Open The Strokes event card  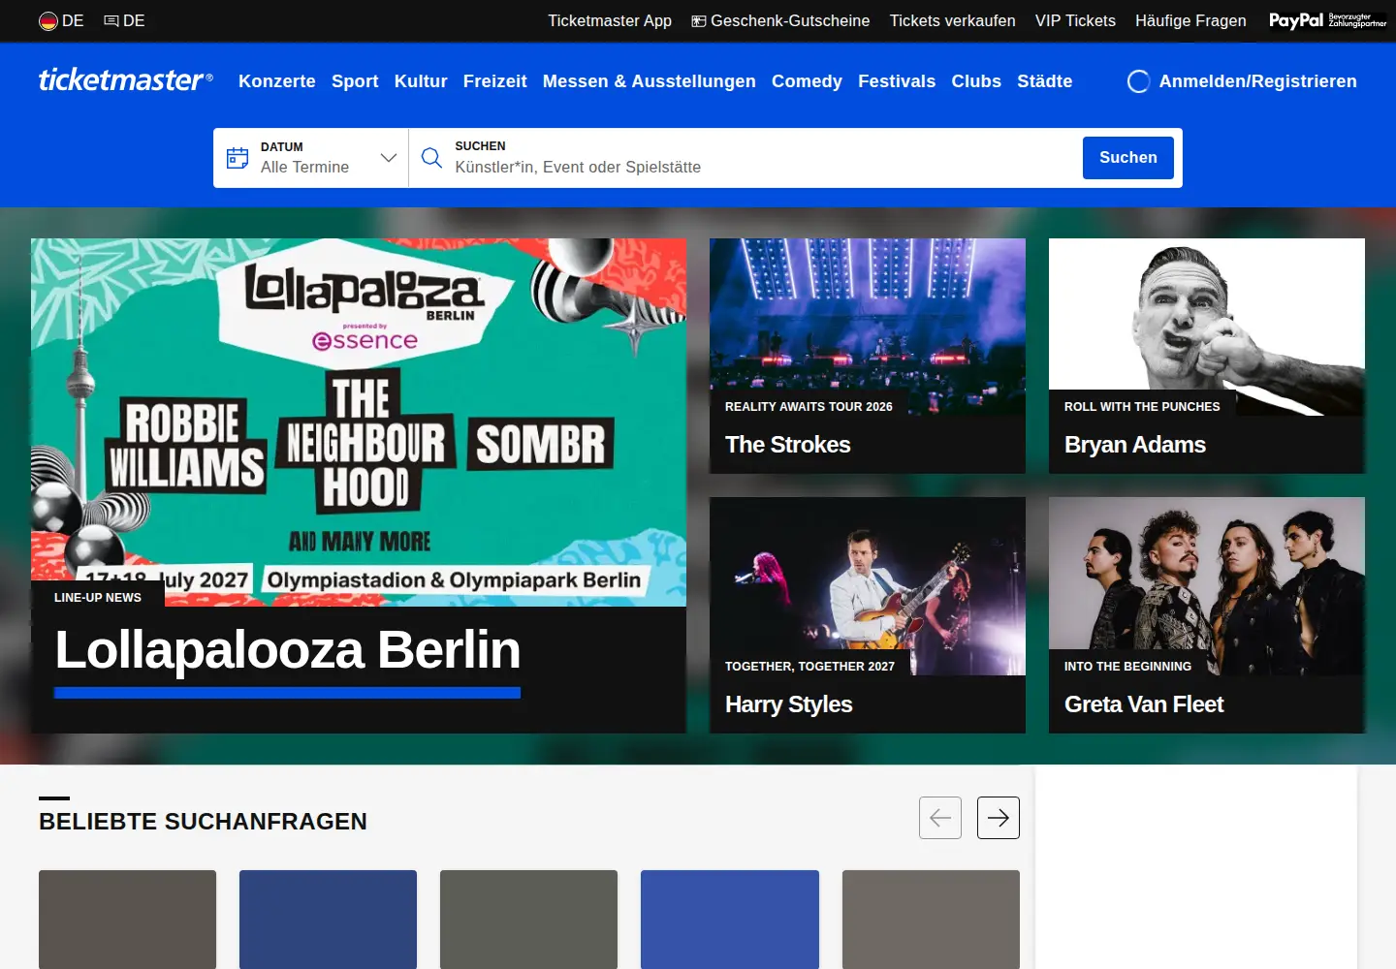868,356
